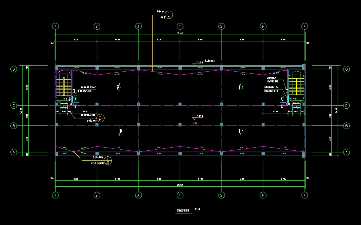Select the left 17400 vertical dimension text
This screenshot has width=361, height=225.
[21, 110]
